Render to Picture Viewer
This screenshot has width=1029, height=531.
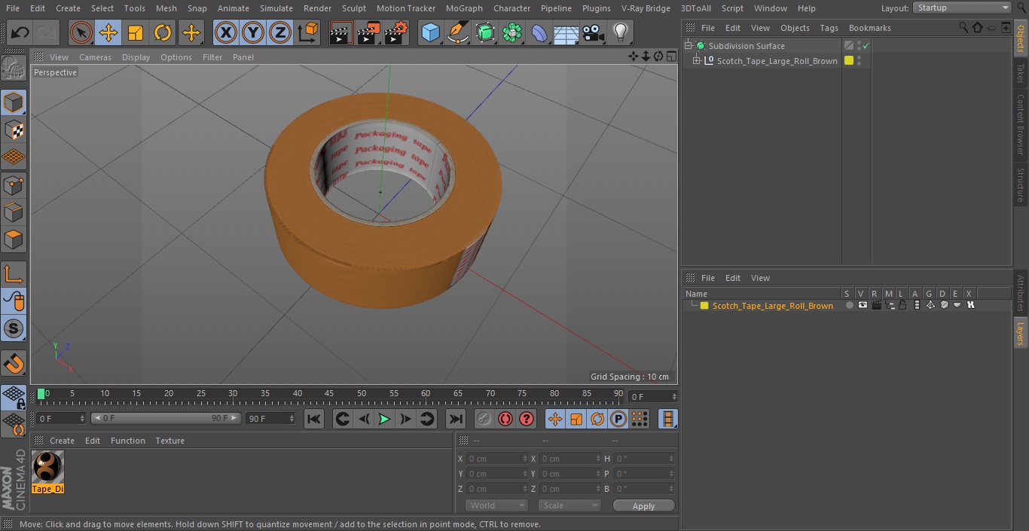pyautogui.click(x=368, y=33)
